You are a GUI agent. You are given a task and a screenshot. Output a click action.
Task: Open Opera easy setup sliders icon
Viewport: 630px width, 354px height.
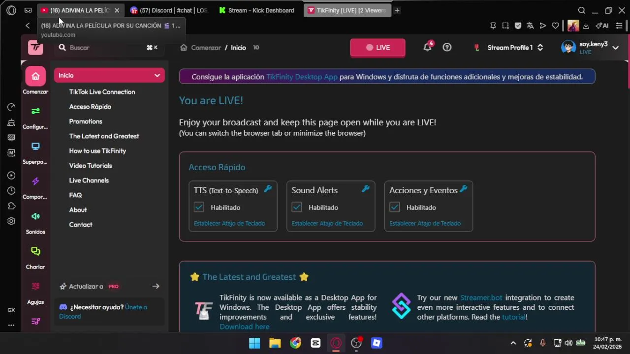tap(619, 26)
